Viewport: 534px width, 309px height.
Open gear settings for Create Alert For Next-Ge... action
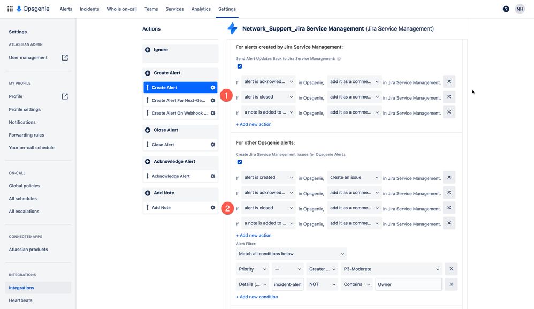213,100
